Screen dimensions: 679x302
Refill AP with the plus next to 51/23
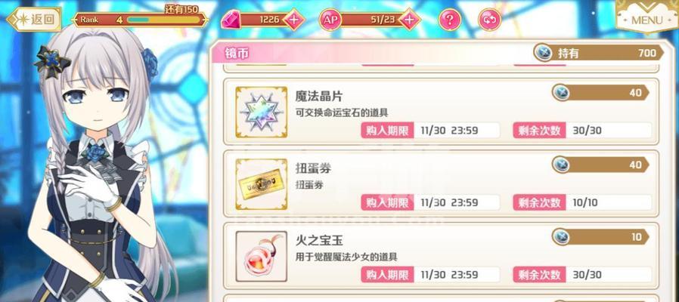(409, 20)
